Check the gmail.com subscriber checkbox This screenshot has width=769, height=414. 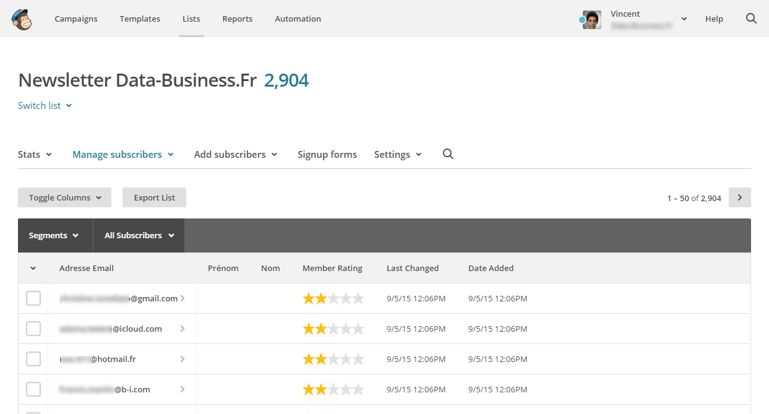coord(33,298)
